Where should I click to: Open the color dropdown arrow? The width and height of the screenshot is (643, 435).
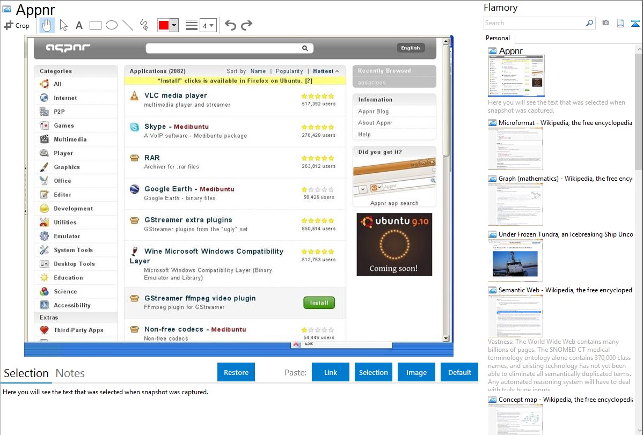click(174, 25)
